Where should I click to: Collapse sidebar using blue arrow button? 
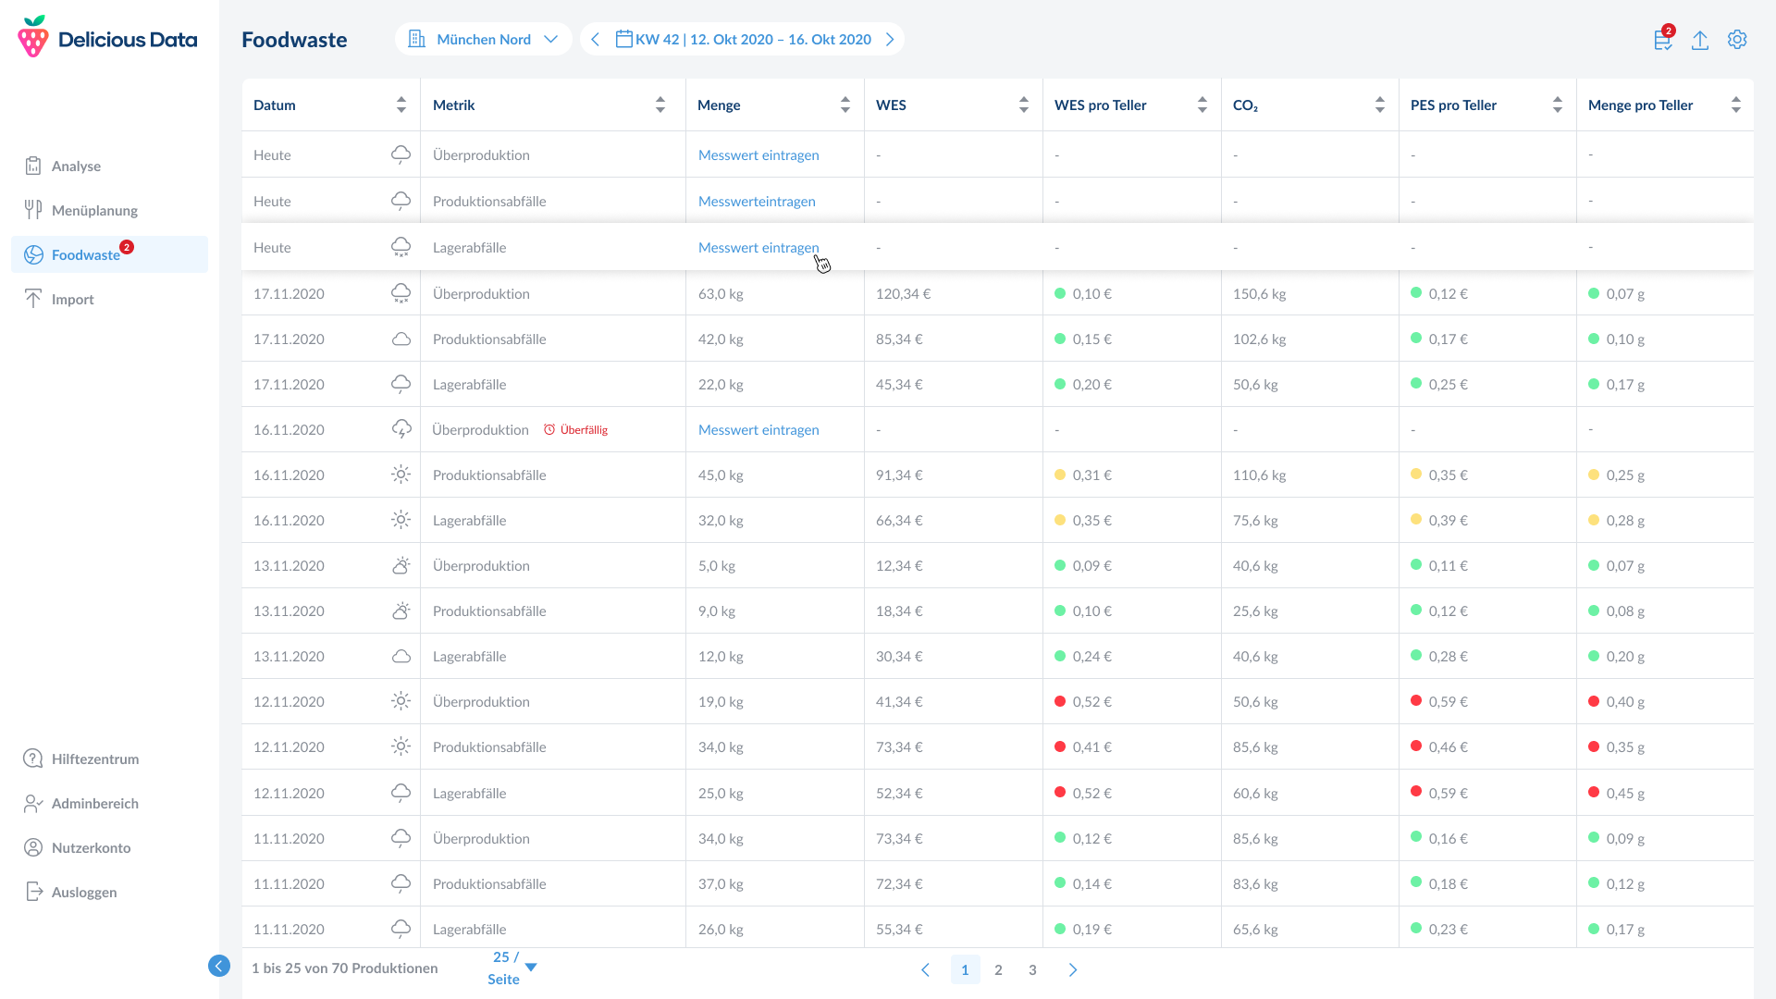(219, 966)
